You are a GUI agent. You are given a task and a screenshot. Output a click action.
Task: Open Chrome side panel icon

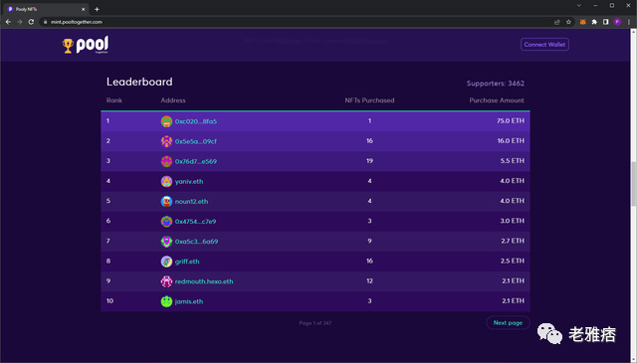point(606,22)
